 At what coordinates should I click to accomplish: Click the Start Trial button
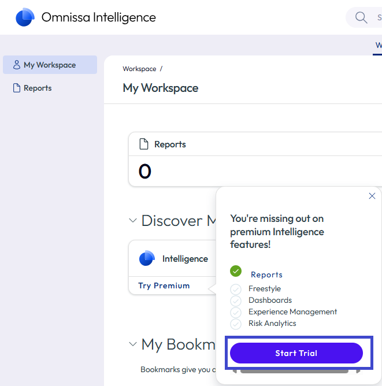coord(296,353)
